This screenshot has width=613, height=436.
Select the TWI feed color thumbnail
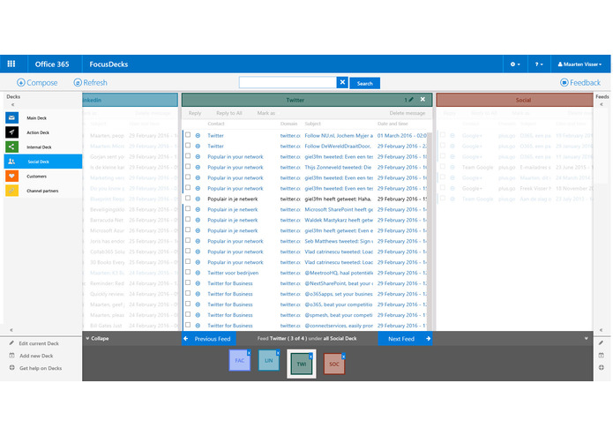click(x=302, y=364)
